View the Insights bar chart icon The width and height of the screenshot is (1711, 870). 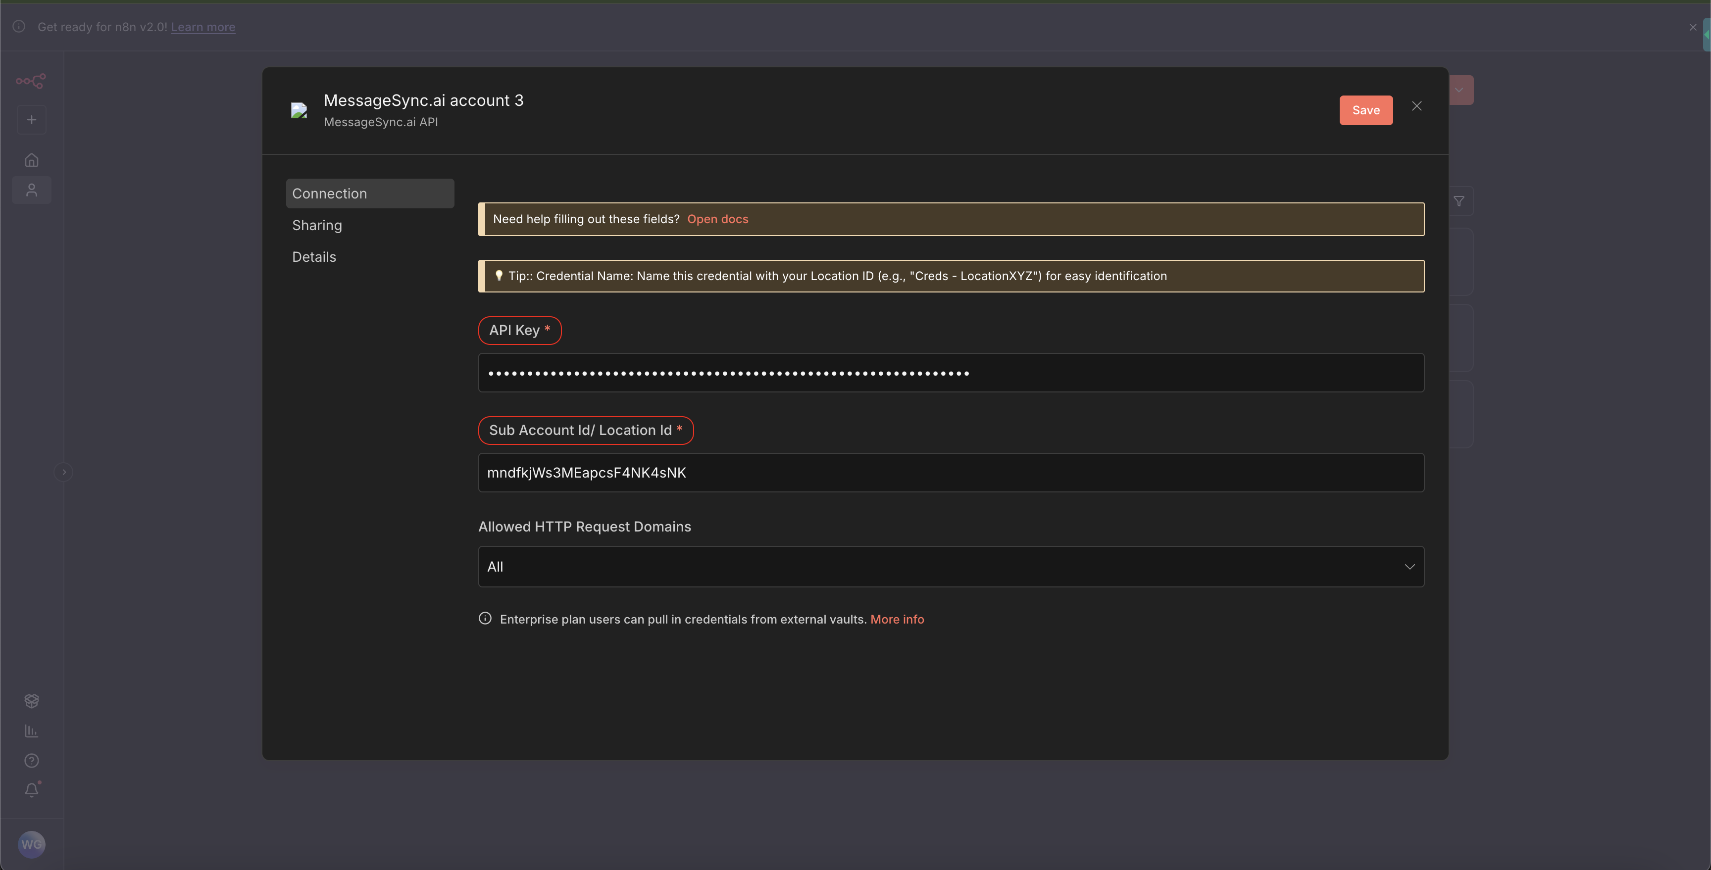pyautogui.click(x=31, y=730)
